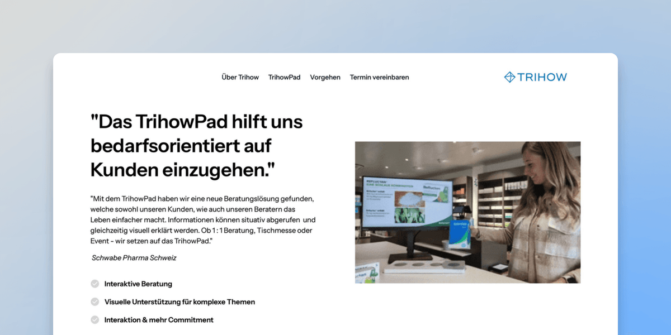Screen dimensions: 671x335
Task: Click the quote paragraph starting "Mit dem TrihowPad"
Action: tap(203, 219)
